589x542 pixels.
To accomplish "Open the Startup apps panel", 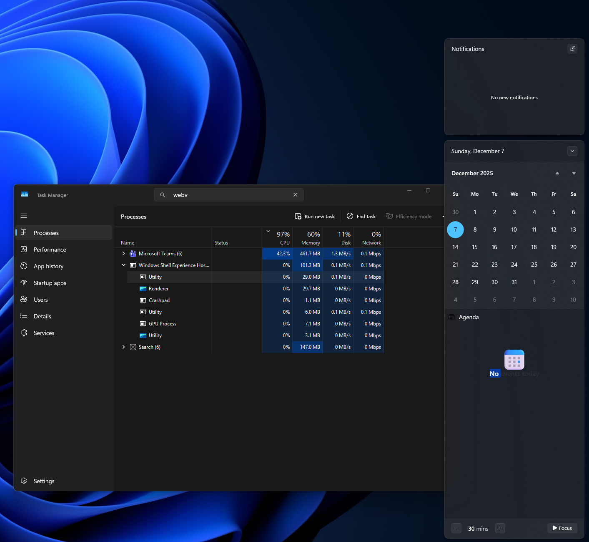I will [x=50, y=282].
